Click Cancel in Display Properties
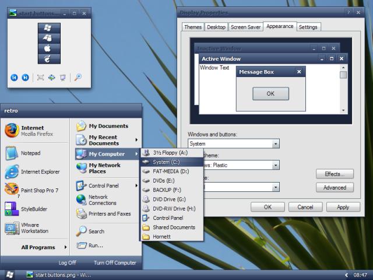Viewport: 373px width, 280px height. pyautogui.click(x=305, y=207)
